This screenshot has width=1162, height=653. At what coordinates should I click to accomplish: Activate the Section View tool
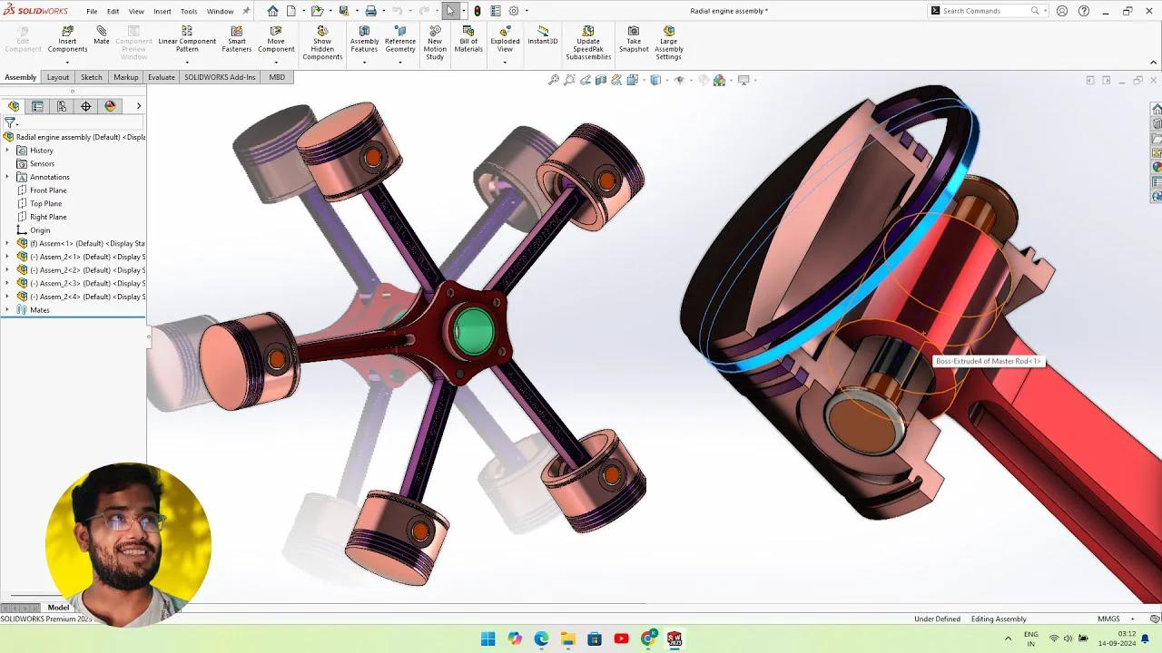point(600,80)
